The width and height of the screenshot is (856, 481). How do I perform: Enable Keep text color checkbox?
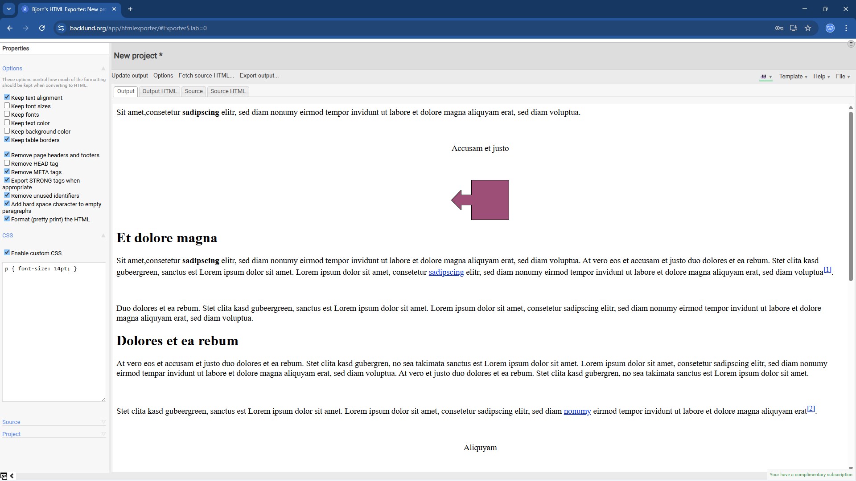coord(7,122)
